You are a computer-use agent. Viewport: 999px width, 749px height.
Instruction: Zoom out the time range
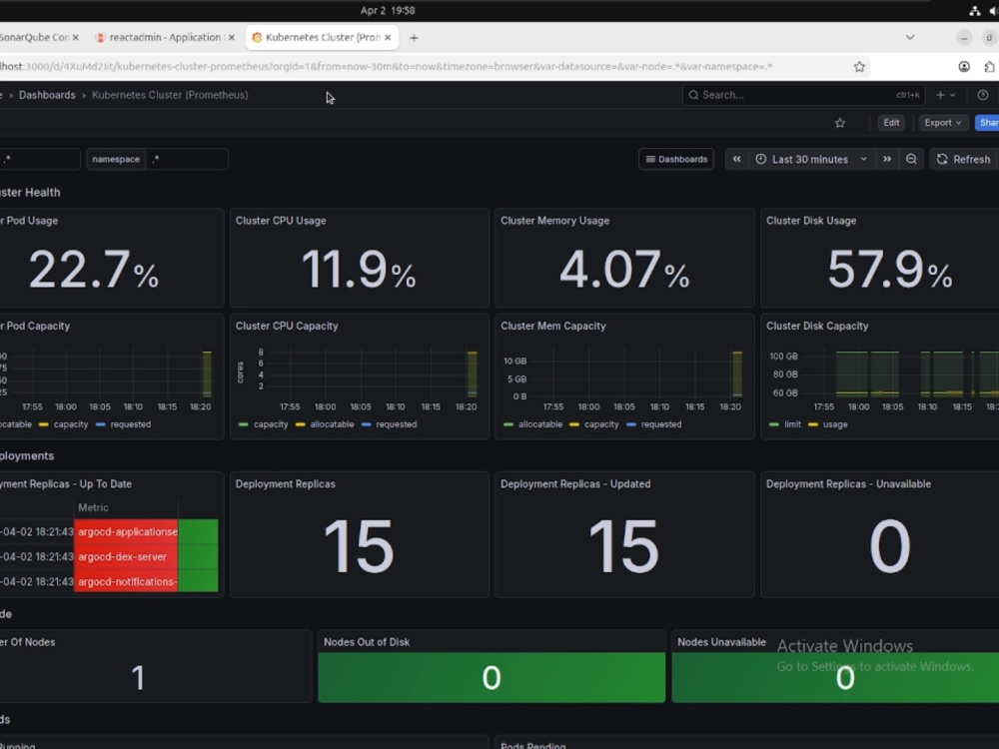click(911, 159)
